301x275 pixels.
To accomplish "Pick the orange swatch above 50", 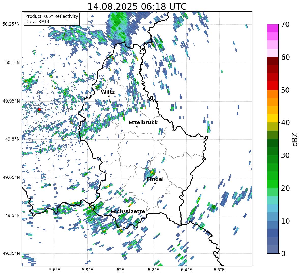I will pos(273,94).
